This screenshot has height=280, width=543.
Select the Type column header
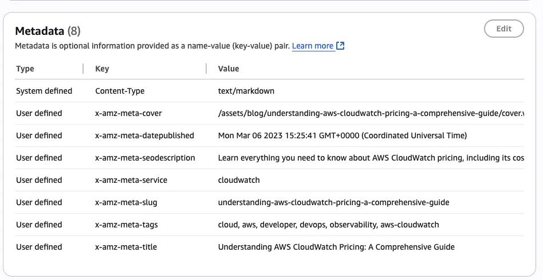click(x=25, y=69)
